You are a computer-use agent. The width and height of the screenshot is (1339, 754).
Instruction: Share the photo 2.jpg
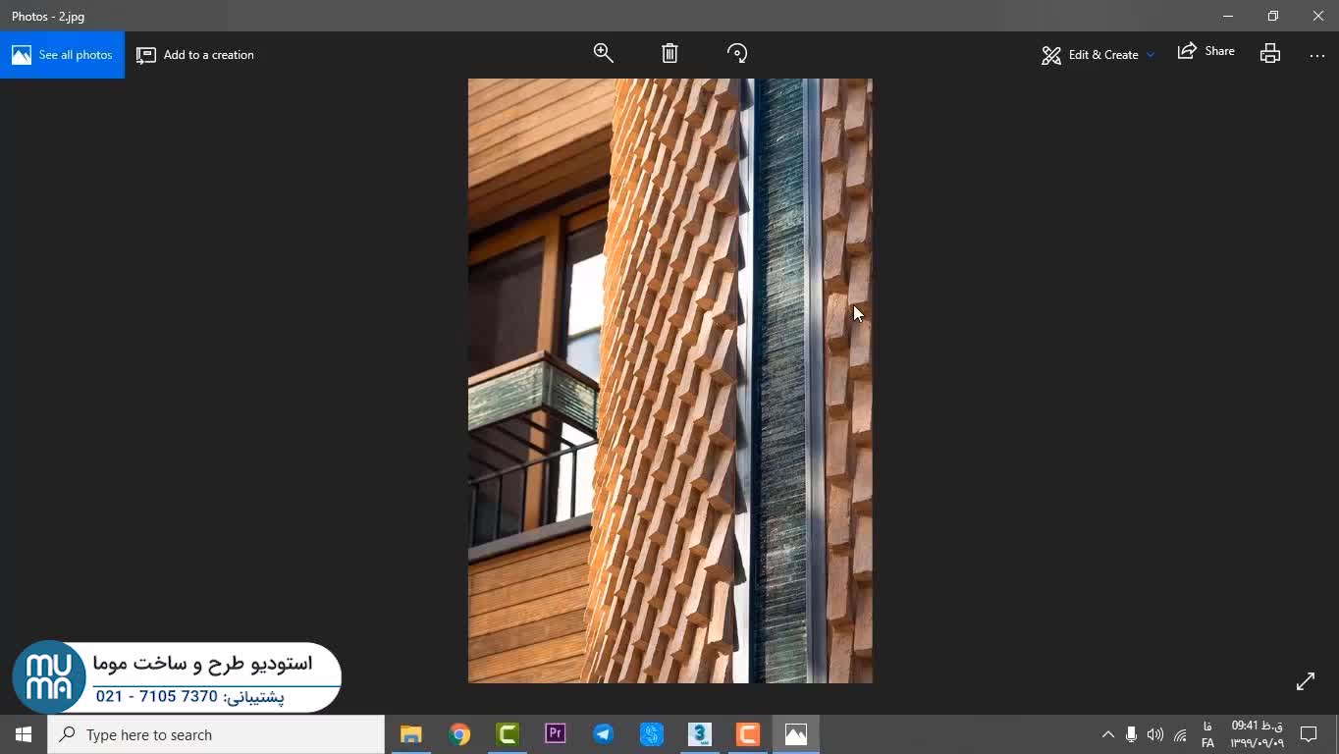[x=1206, y=52]
